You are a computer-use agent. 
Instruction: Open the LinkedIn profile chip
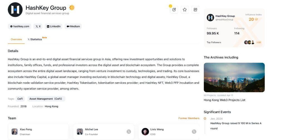click(54, 26)
